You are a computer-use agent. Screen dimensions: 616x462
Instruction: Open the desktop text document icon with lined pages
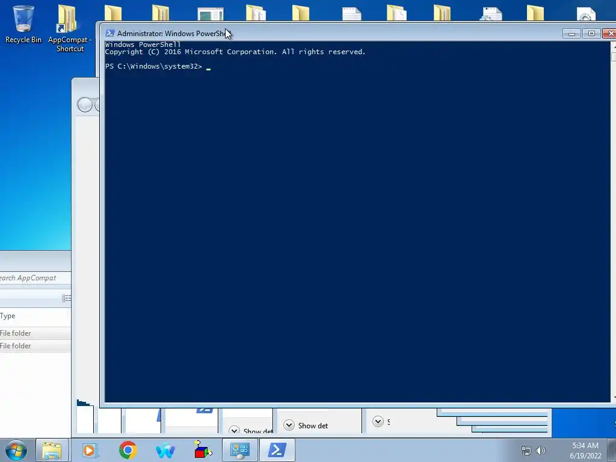(x=351, y=14)
